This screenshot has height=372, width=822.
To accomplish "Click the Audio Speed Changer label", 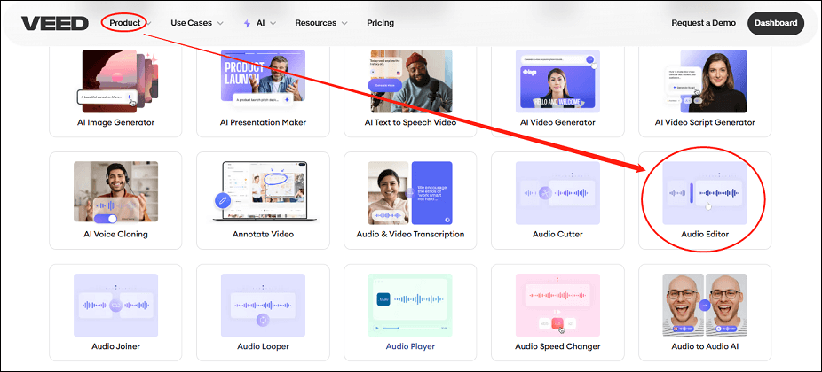I will pos(557,346).
